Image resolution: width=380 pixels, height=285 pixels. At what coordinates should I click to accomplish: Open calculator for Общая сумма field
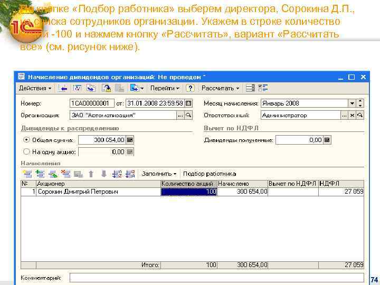coord(130,140)
